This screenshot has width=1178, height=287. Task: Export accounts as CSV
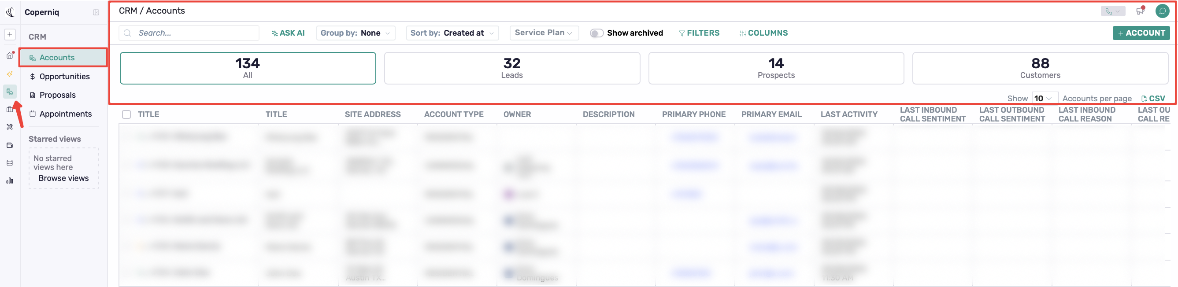click(x=1153, y=98)
